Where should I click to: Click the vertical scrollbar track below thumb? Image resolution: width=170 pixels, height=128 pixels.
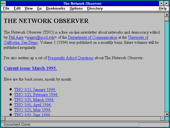(x=167, y=67)
